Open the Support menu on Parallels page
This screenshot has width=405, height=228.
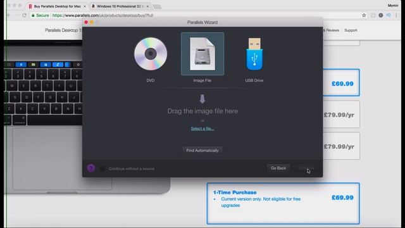pyautogui.click(x=351, y=30)
